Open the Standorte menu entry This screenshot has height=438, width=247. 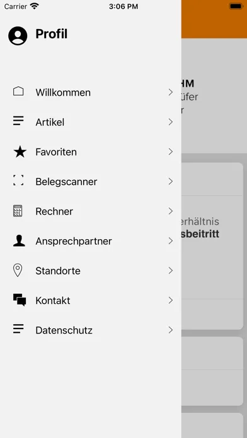tap(91, 271)
